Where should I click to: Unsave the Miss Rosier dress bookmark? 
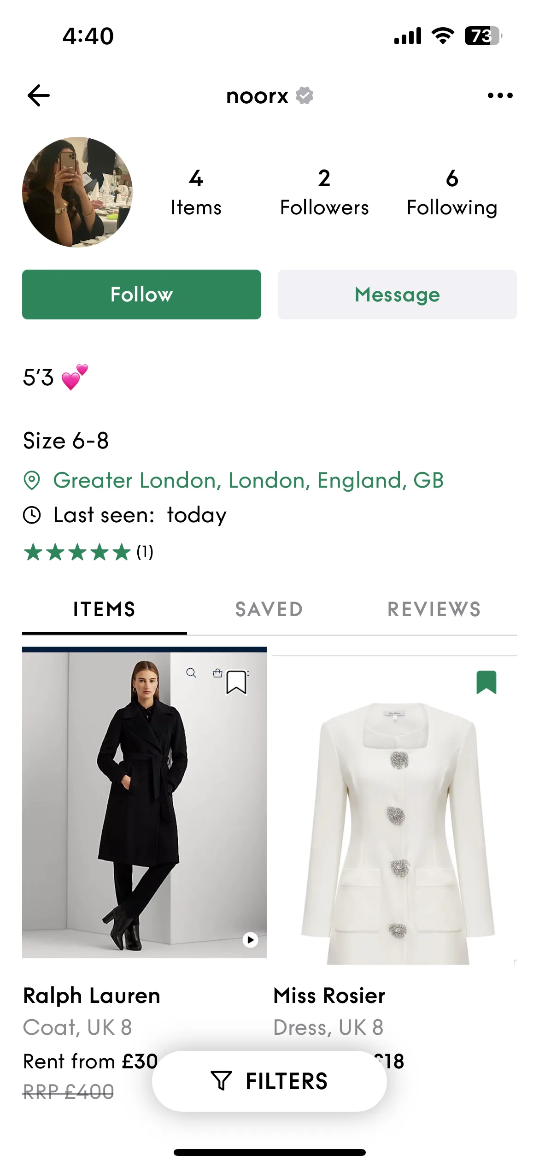(486, 682)
